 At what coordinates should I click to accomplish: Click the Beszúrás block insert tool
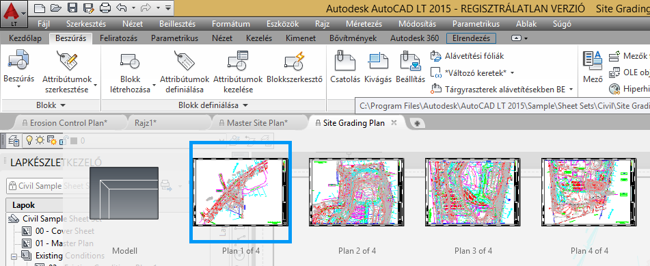point(18,68)
